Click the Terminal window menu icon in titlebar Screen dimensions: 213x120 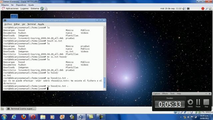click(5, 20)
